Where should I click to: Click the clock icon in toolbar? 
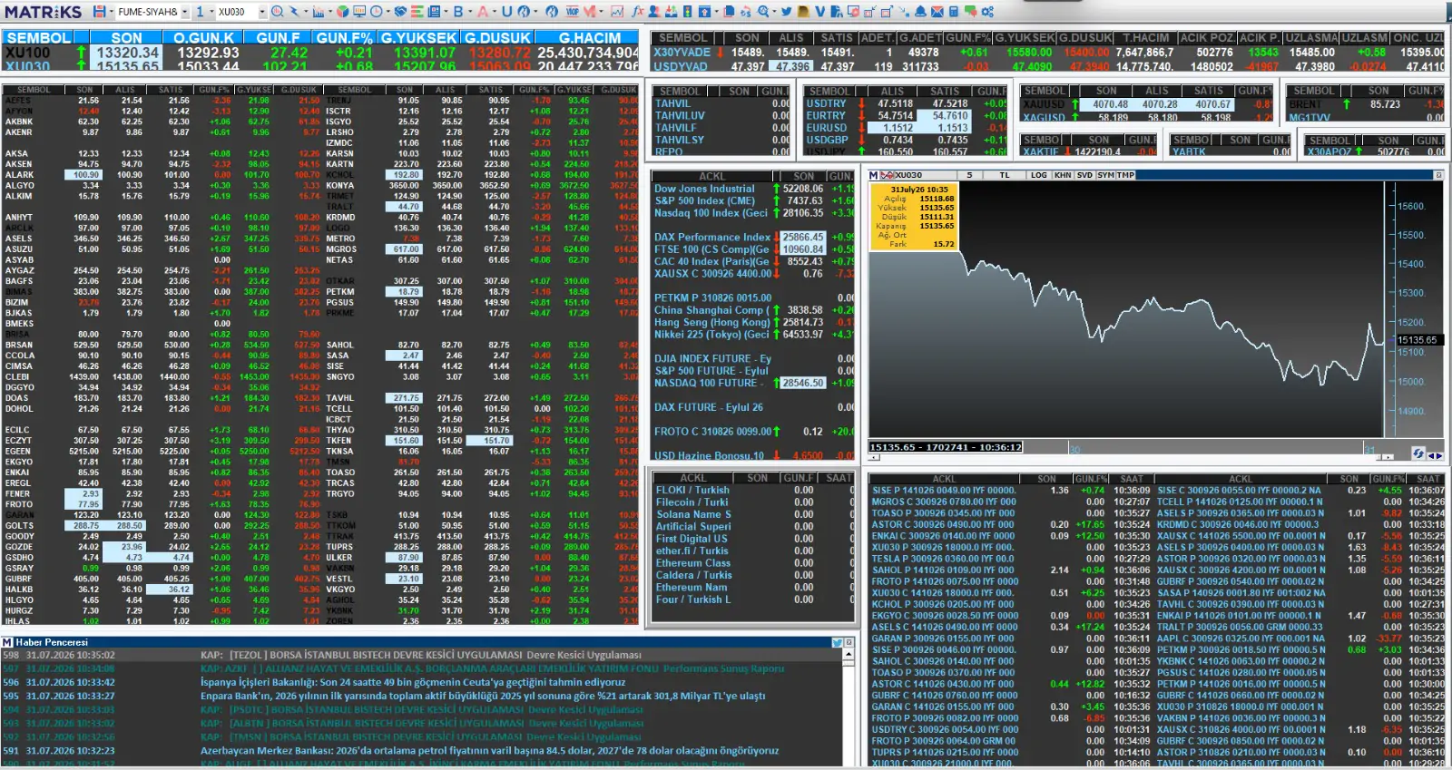tap(377, 12)
